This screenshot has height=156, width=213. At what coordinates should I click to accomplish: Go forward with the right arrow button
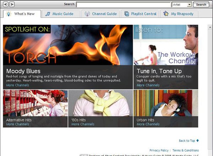pyautogui.click(x=12, y=5)
